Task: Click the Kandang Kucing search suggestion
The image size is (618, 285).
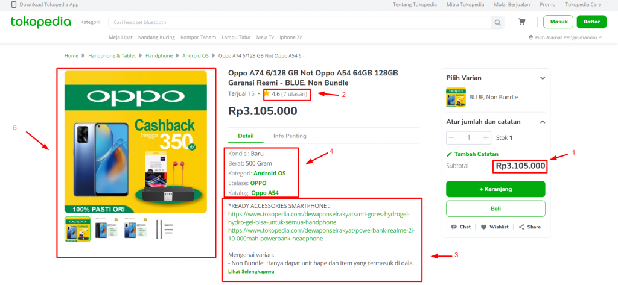Action: coord(156,37)
